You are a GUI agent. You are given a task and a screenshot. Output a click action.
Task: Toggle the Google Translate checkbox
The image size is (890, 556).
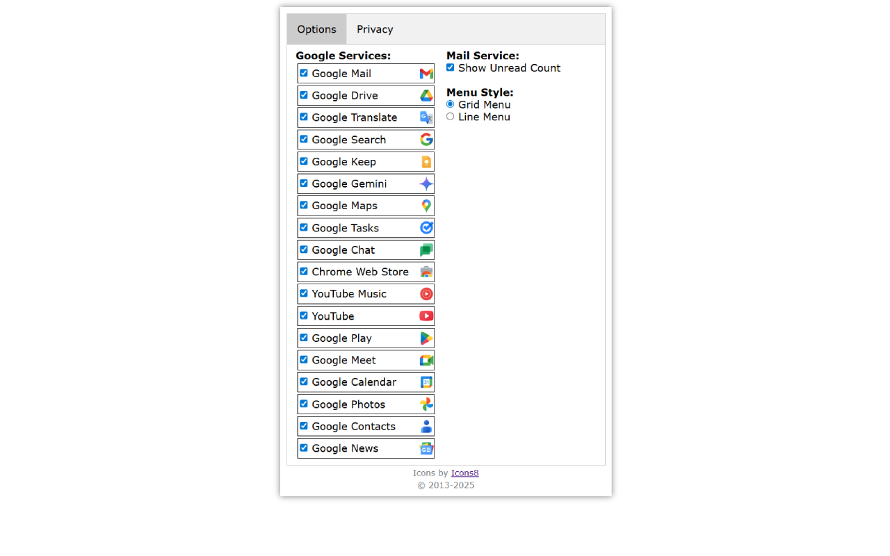pyautogui.click(x=304, y=117)
